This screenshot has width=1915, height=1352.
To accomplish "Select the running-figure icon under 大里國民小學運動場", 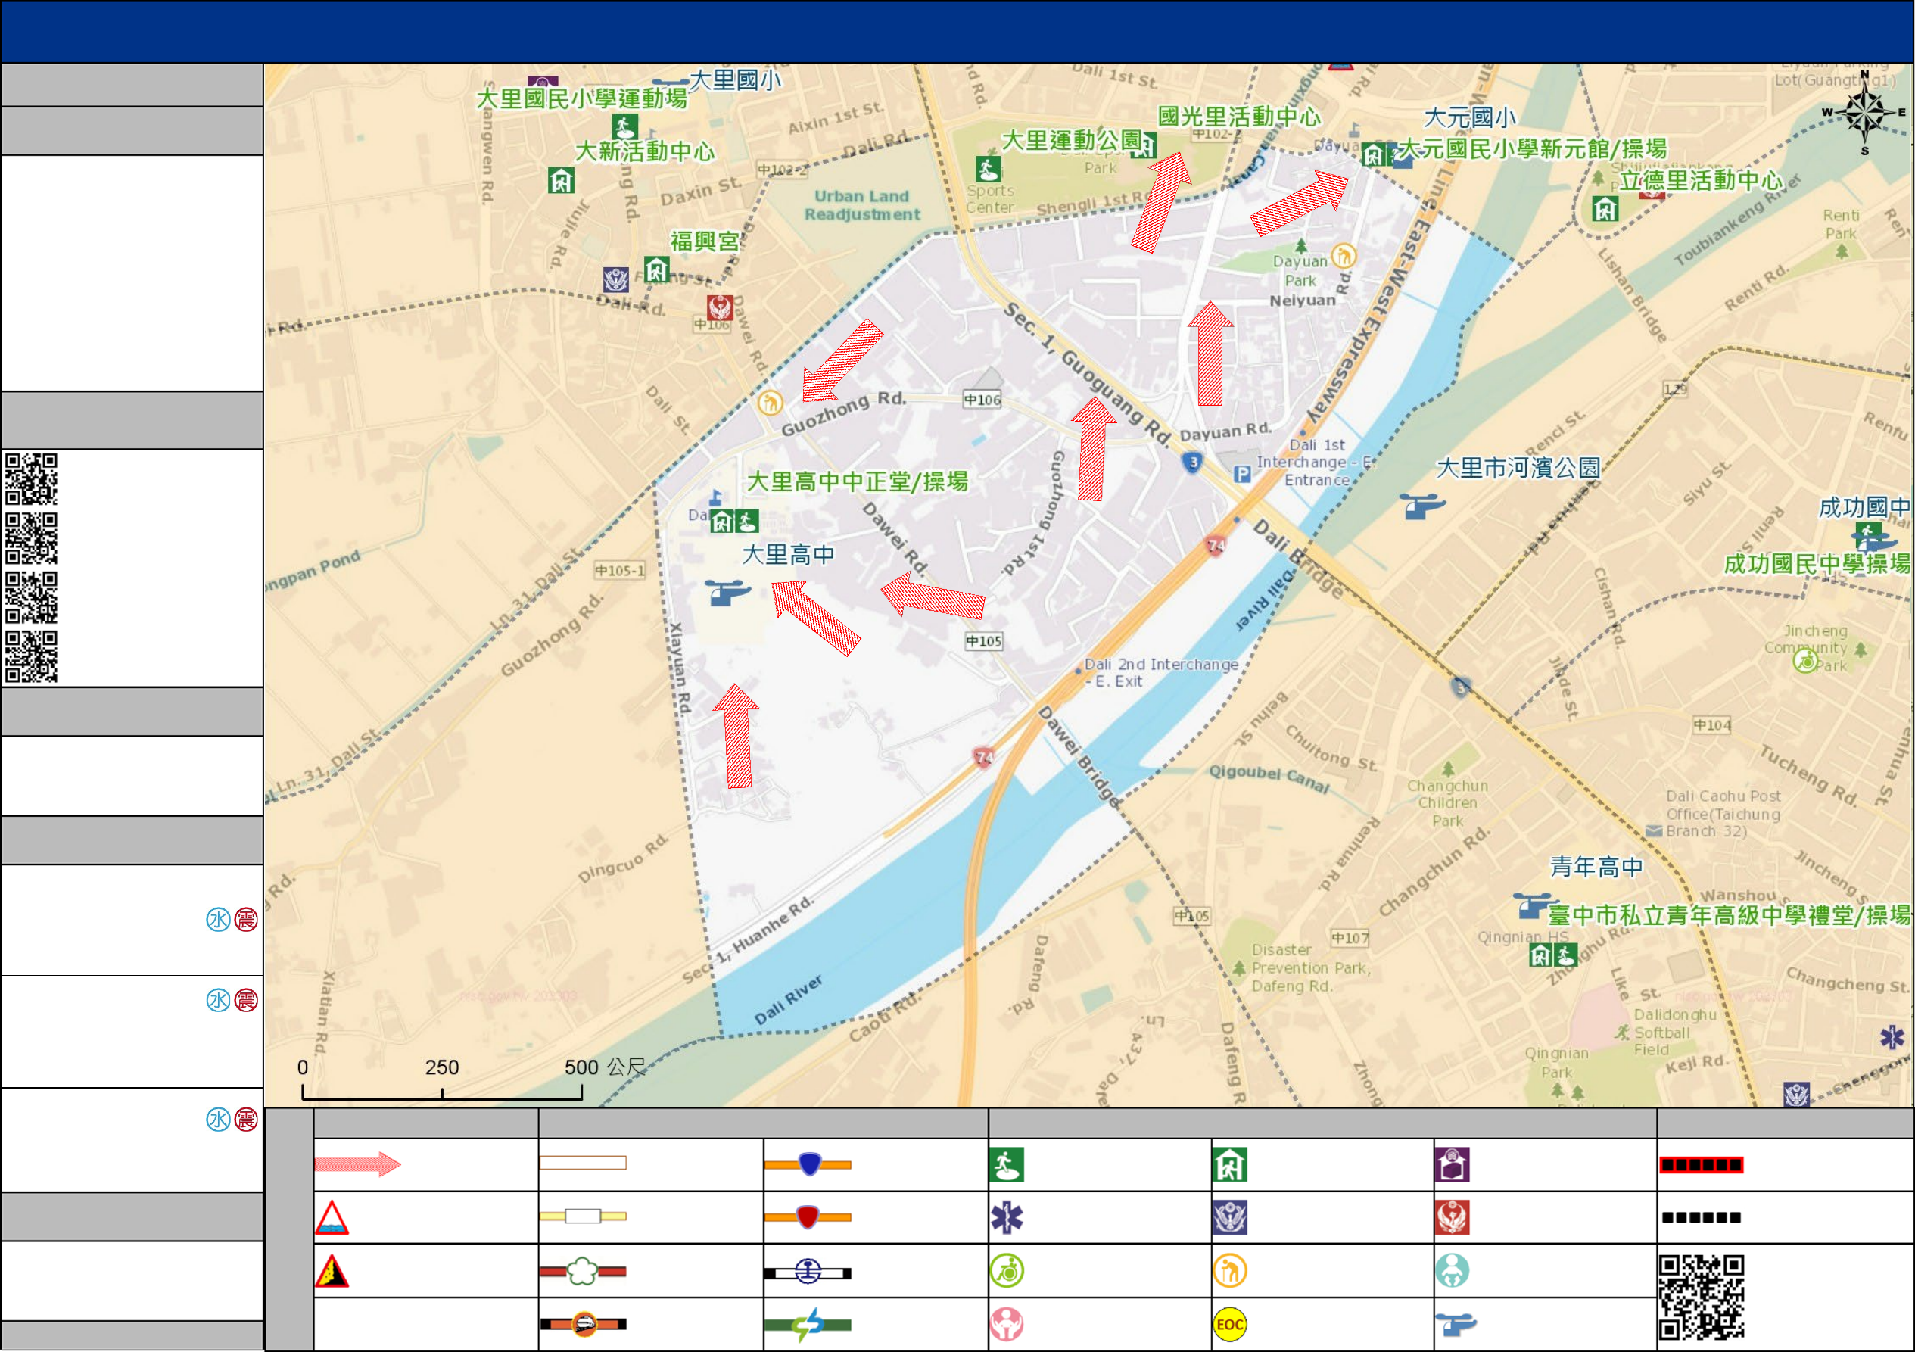I will click(624, 128).
